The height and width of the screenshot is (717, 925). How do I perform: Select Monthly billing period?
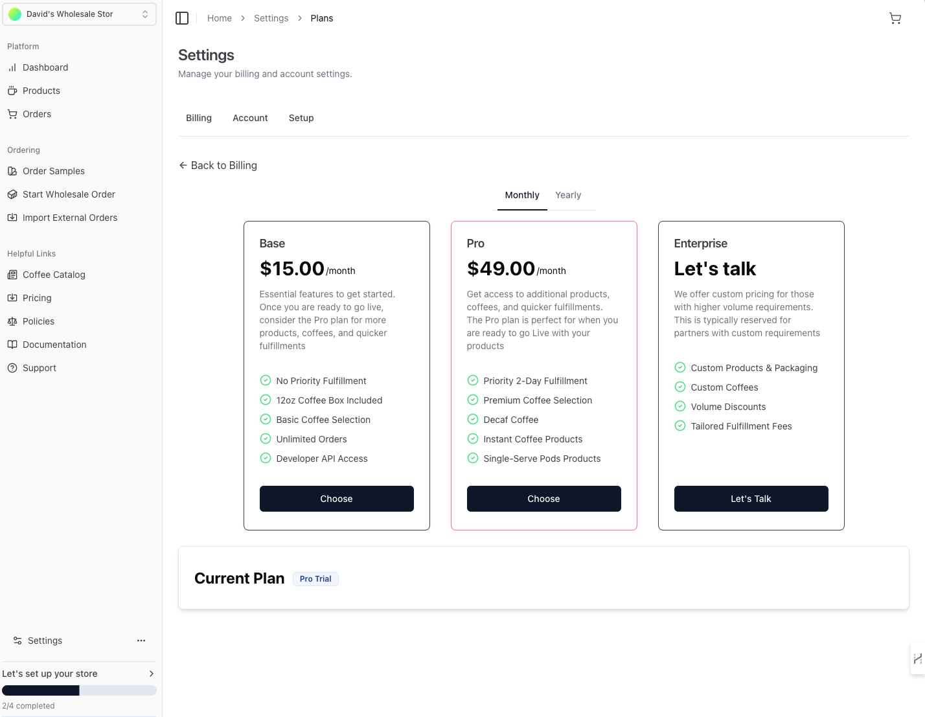[522, 195]
